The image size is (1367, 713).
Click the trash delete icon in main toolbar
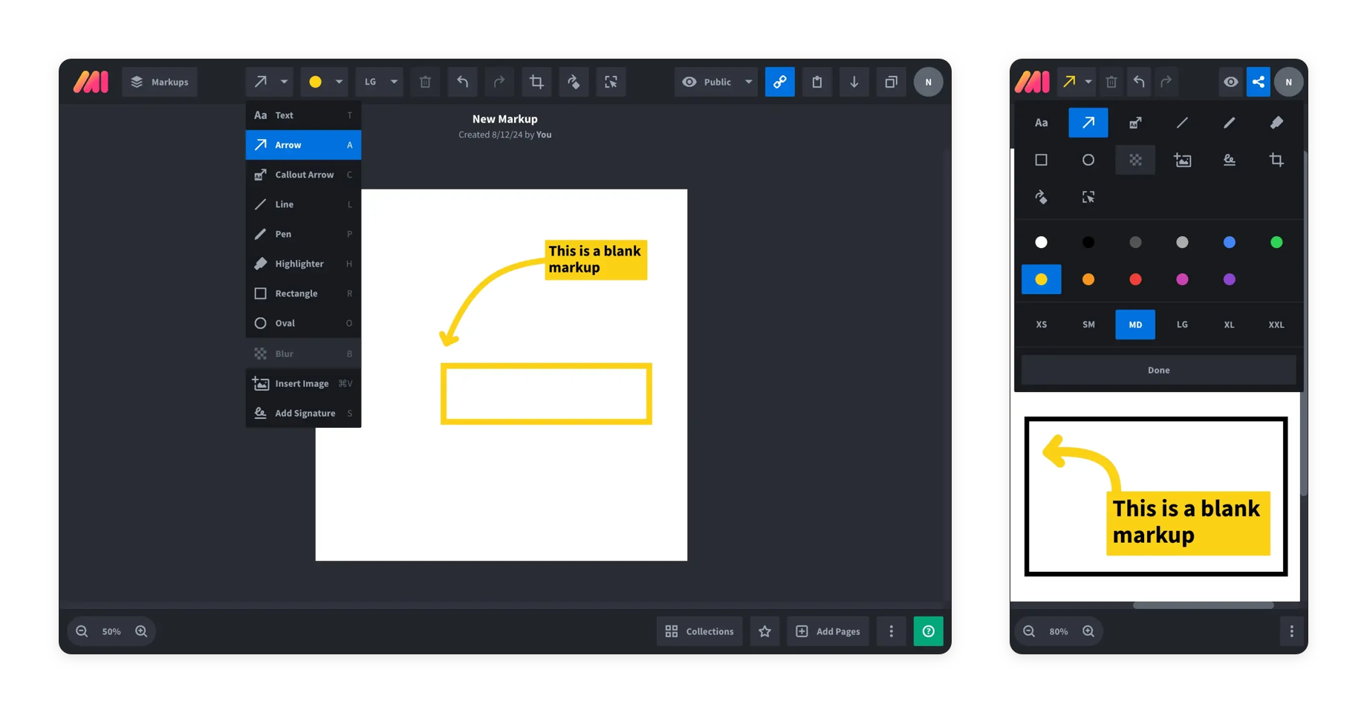[425, 82]
